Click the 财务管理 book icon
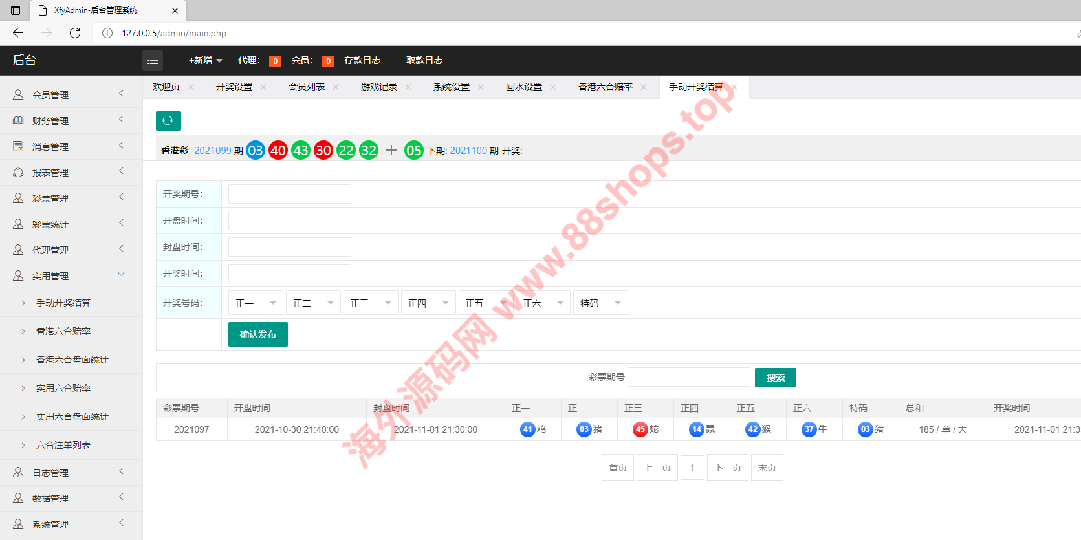 pyautogui.click(x=18, y=121)
